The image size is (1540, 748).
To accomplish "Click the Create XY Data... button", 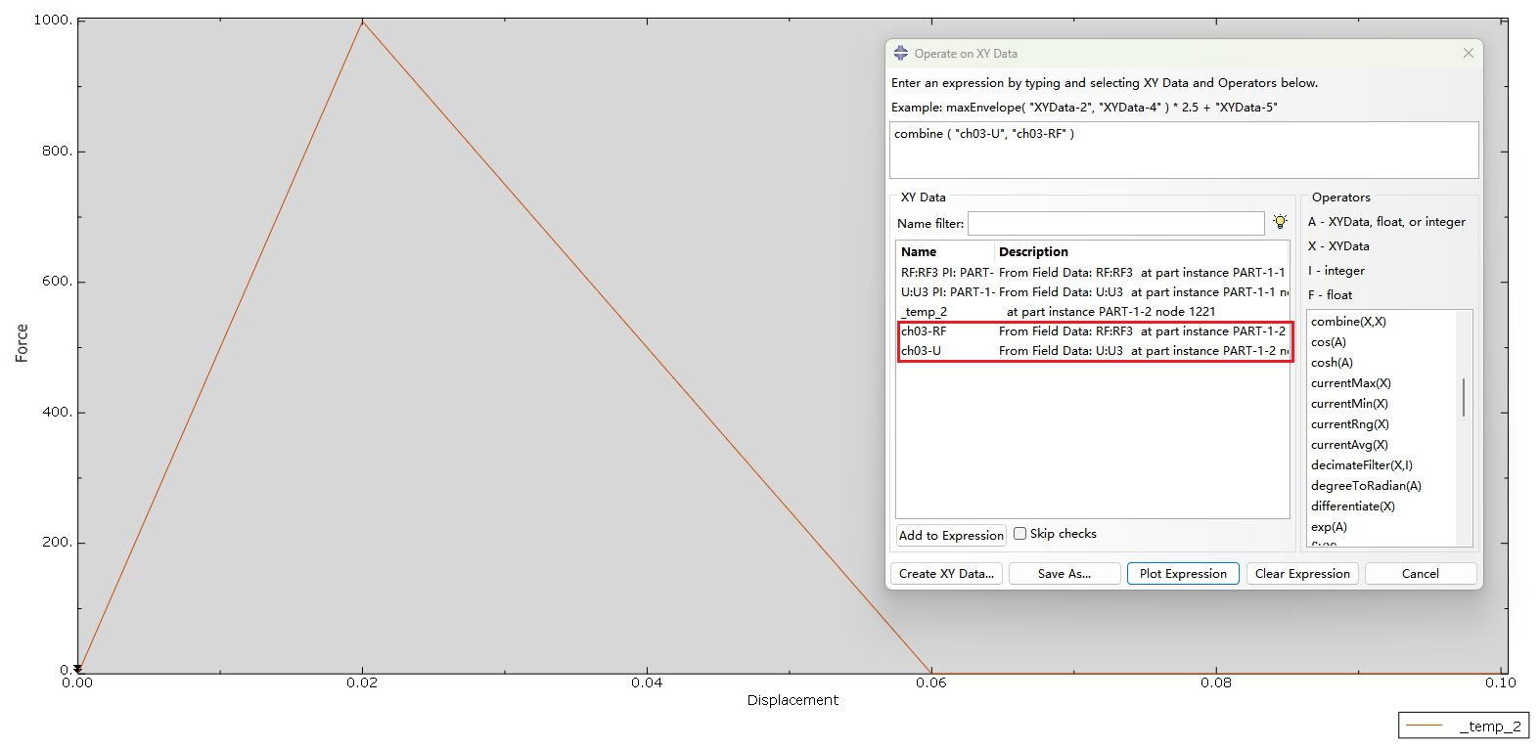I will [x=946, y=574].
